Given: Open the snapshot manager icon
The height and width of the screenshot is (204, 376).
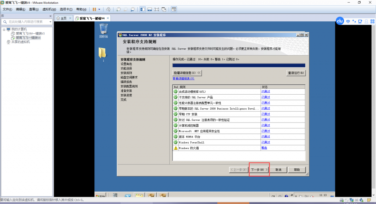Looking at the screenshot, I should click(133, 9).
